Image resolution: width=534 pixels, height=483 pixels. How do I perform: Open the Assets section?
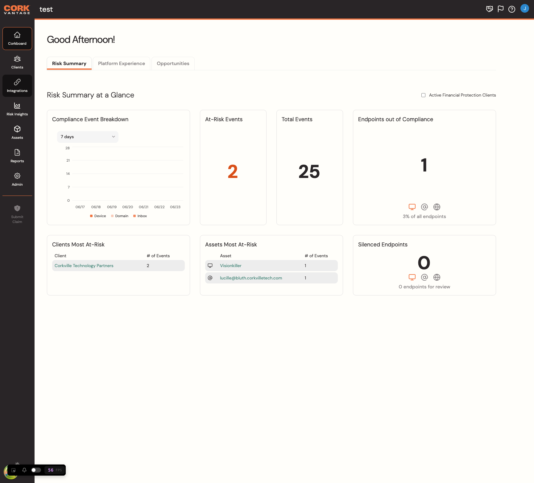[x=17, y=133]
